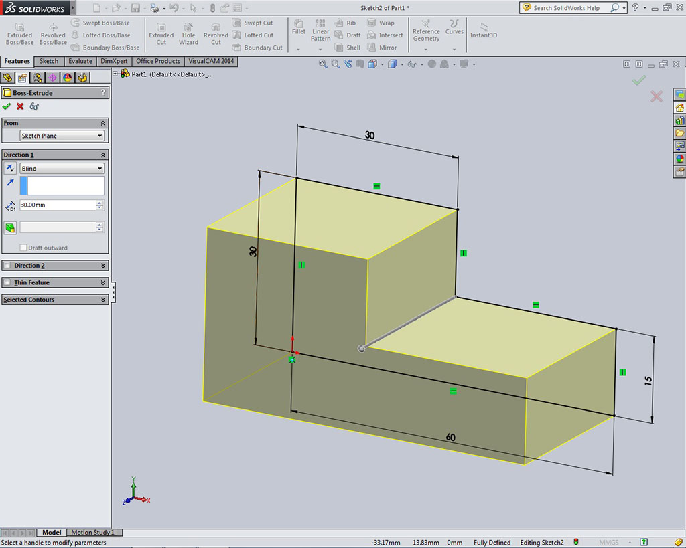Open the Evaluate tab

click(x=80, y=61)
